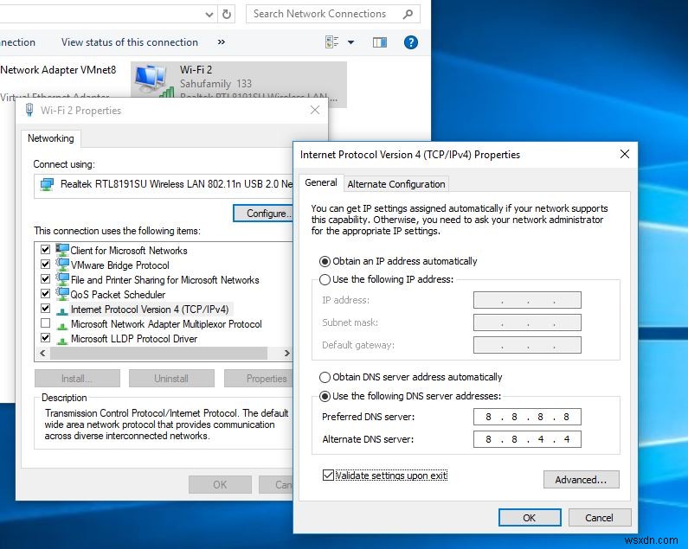Viewport: 688px width, 549px height.
Task: Show more toolbar commands chevron
Action: [222, 42]
